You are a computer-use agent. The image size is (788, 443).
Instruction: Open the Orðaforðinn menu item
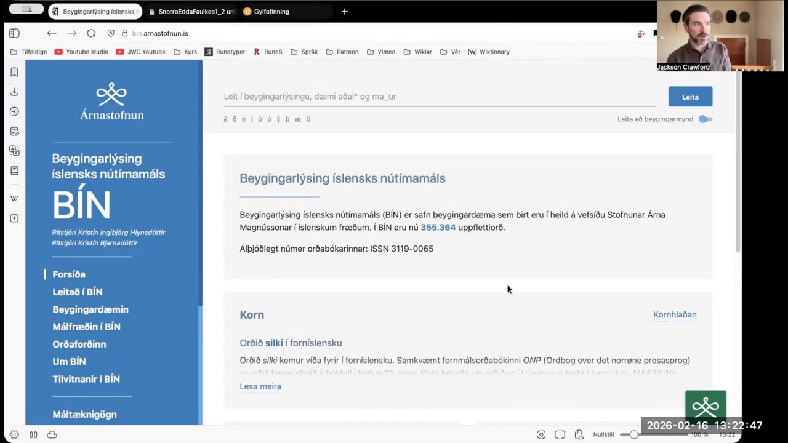[79, 344]
